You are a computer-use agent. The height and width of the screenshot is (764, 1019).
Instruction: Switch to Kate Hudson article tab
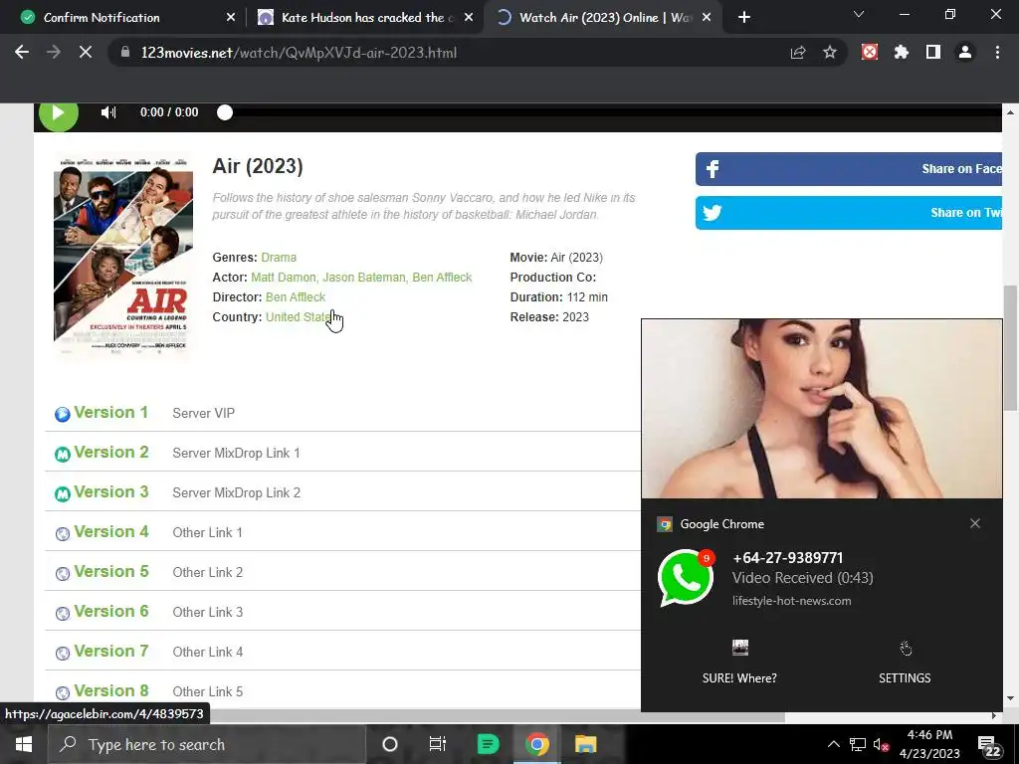[365, 18]
